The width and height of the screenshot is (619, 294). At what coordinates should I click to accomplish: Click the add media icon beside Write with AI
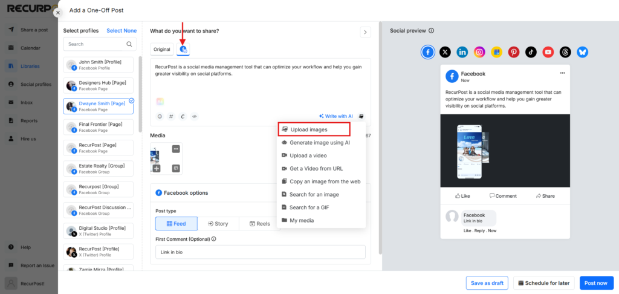click(x=361, y=116)
